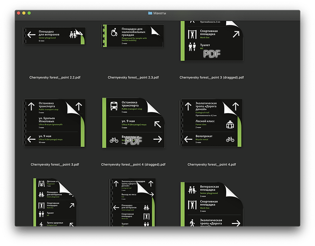The image size is (315, 246).
Task: Minimize the Макеты window with yellow button
Action: tap(24, 13)
